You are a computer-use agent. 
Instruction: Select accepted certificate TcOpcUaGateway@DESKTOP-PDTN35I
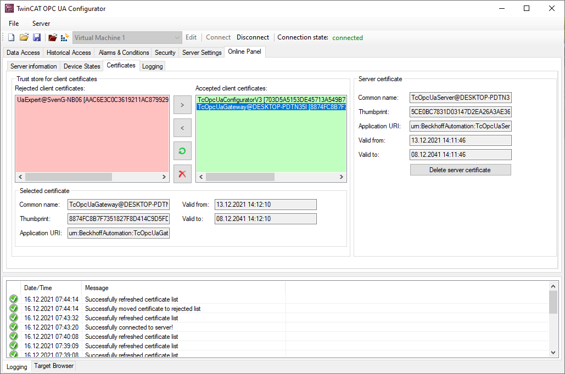click(271, 107)
